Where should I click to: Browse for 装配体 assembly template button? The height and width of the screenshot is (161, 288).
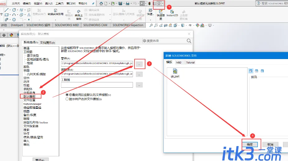coord(139,75)
